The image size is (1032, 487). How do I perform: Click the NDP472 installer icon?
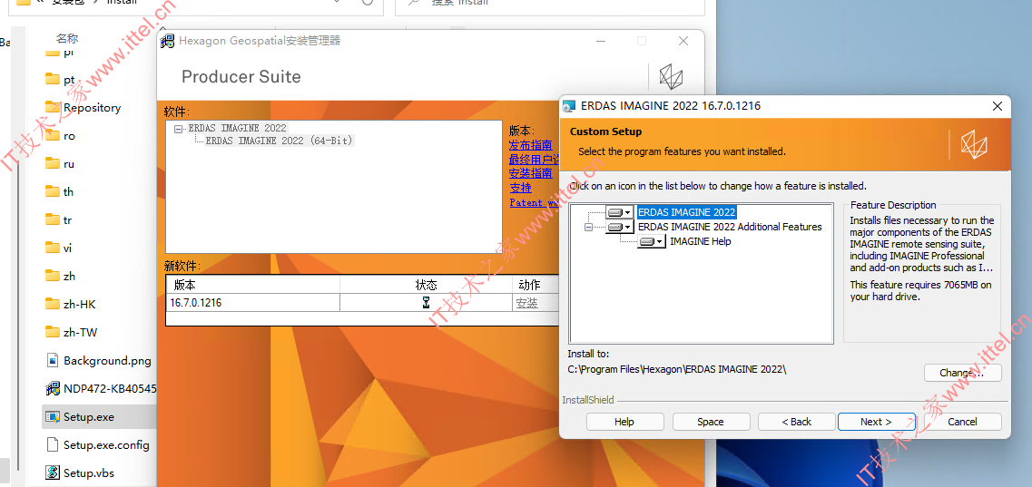(x=53, y=388)
